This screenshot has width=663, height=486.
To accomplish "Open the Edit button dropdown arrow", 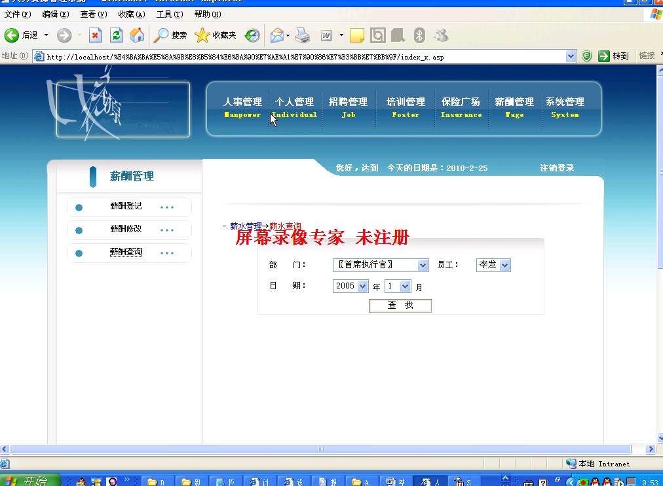I will [x=341, y=35].
